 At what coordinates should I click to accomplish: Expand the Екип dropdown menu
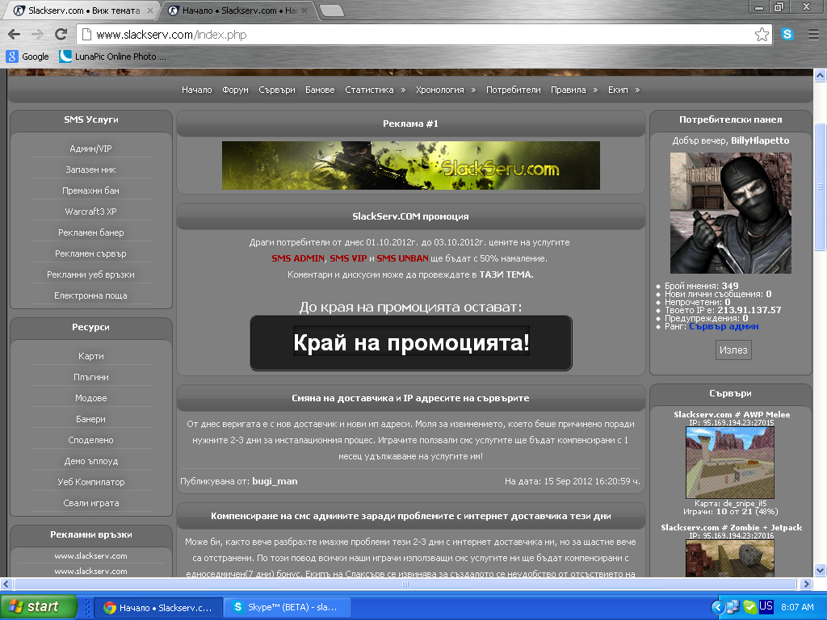click(x=623, y=90)
